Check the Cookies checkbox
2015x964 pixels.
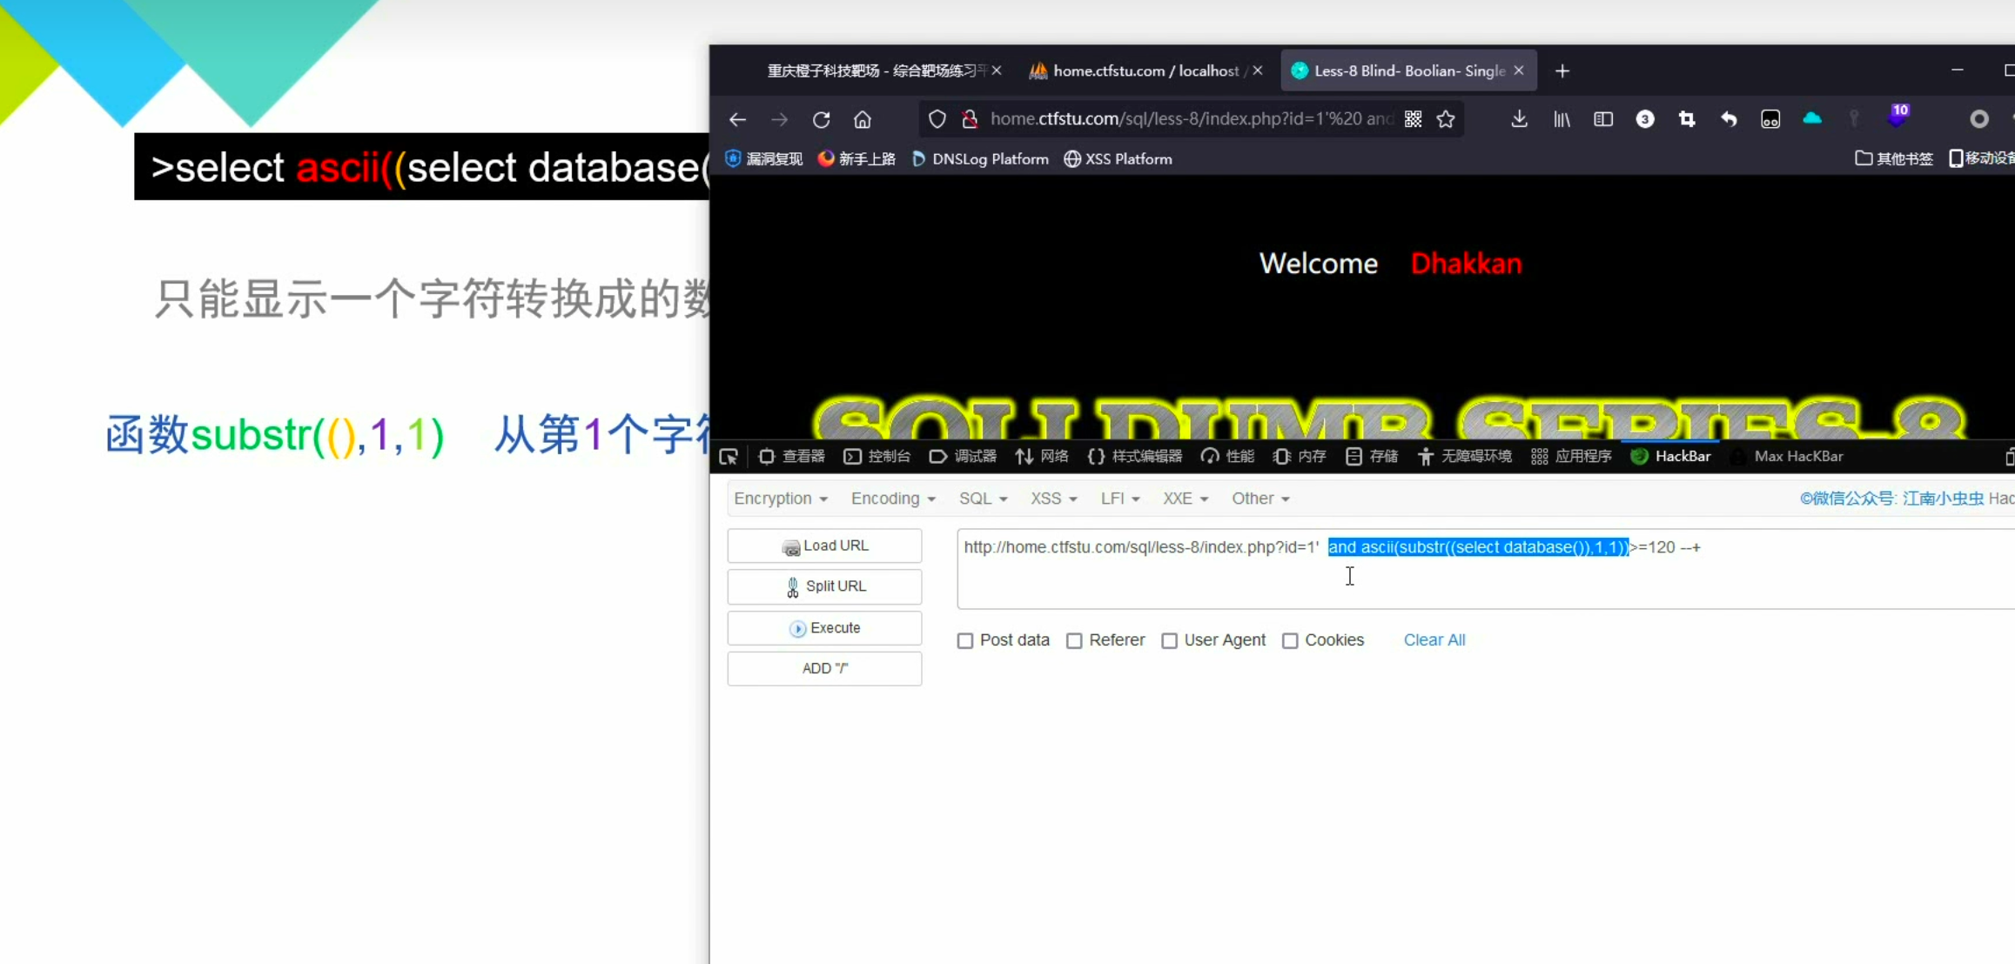(1290, 641)
